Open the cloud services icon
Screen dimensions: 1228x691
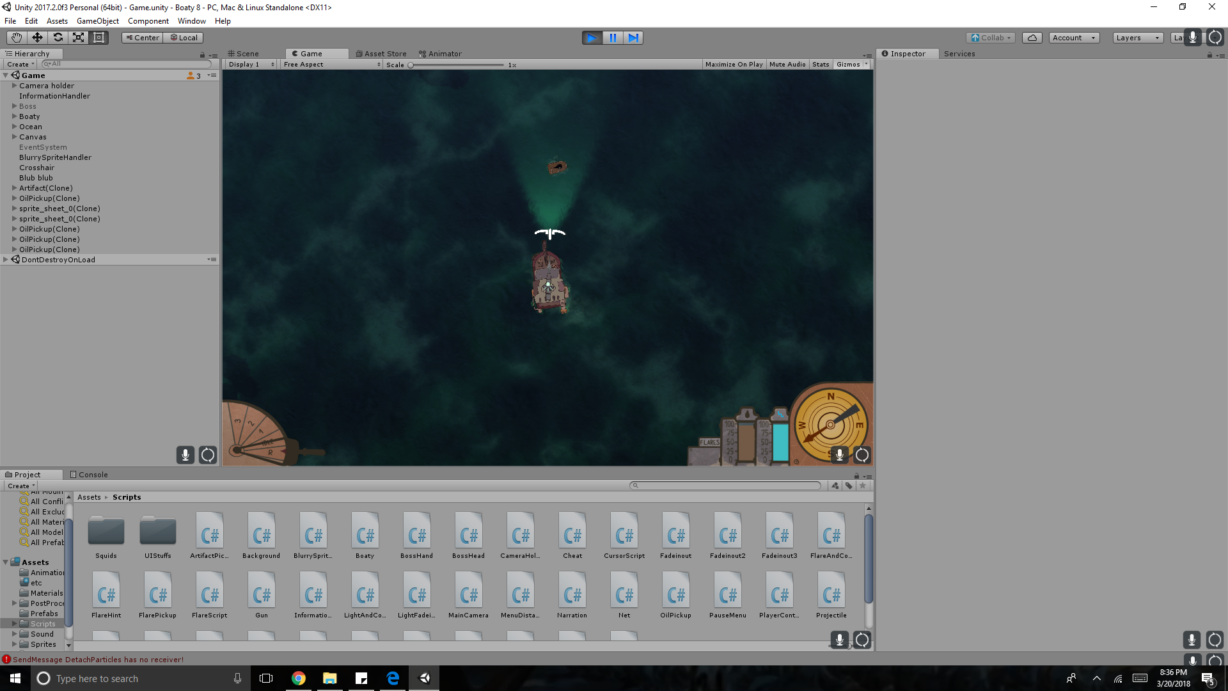tap(1032, 38)
